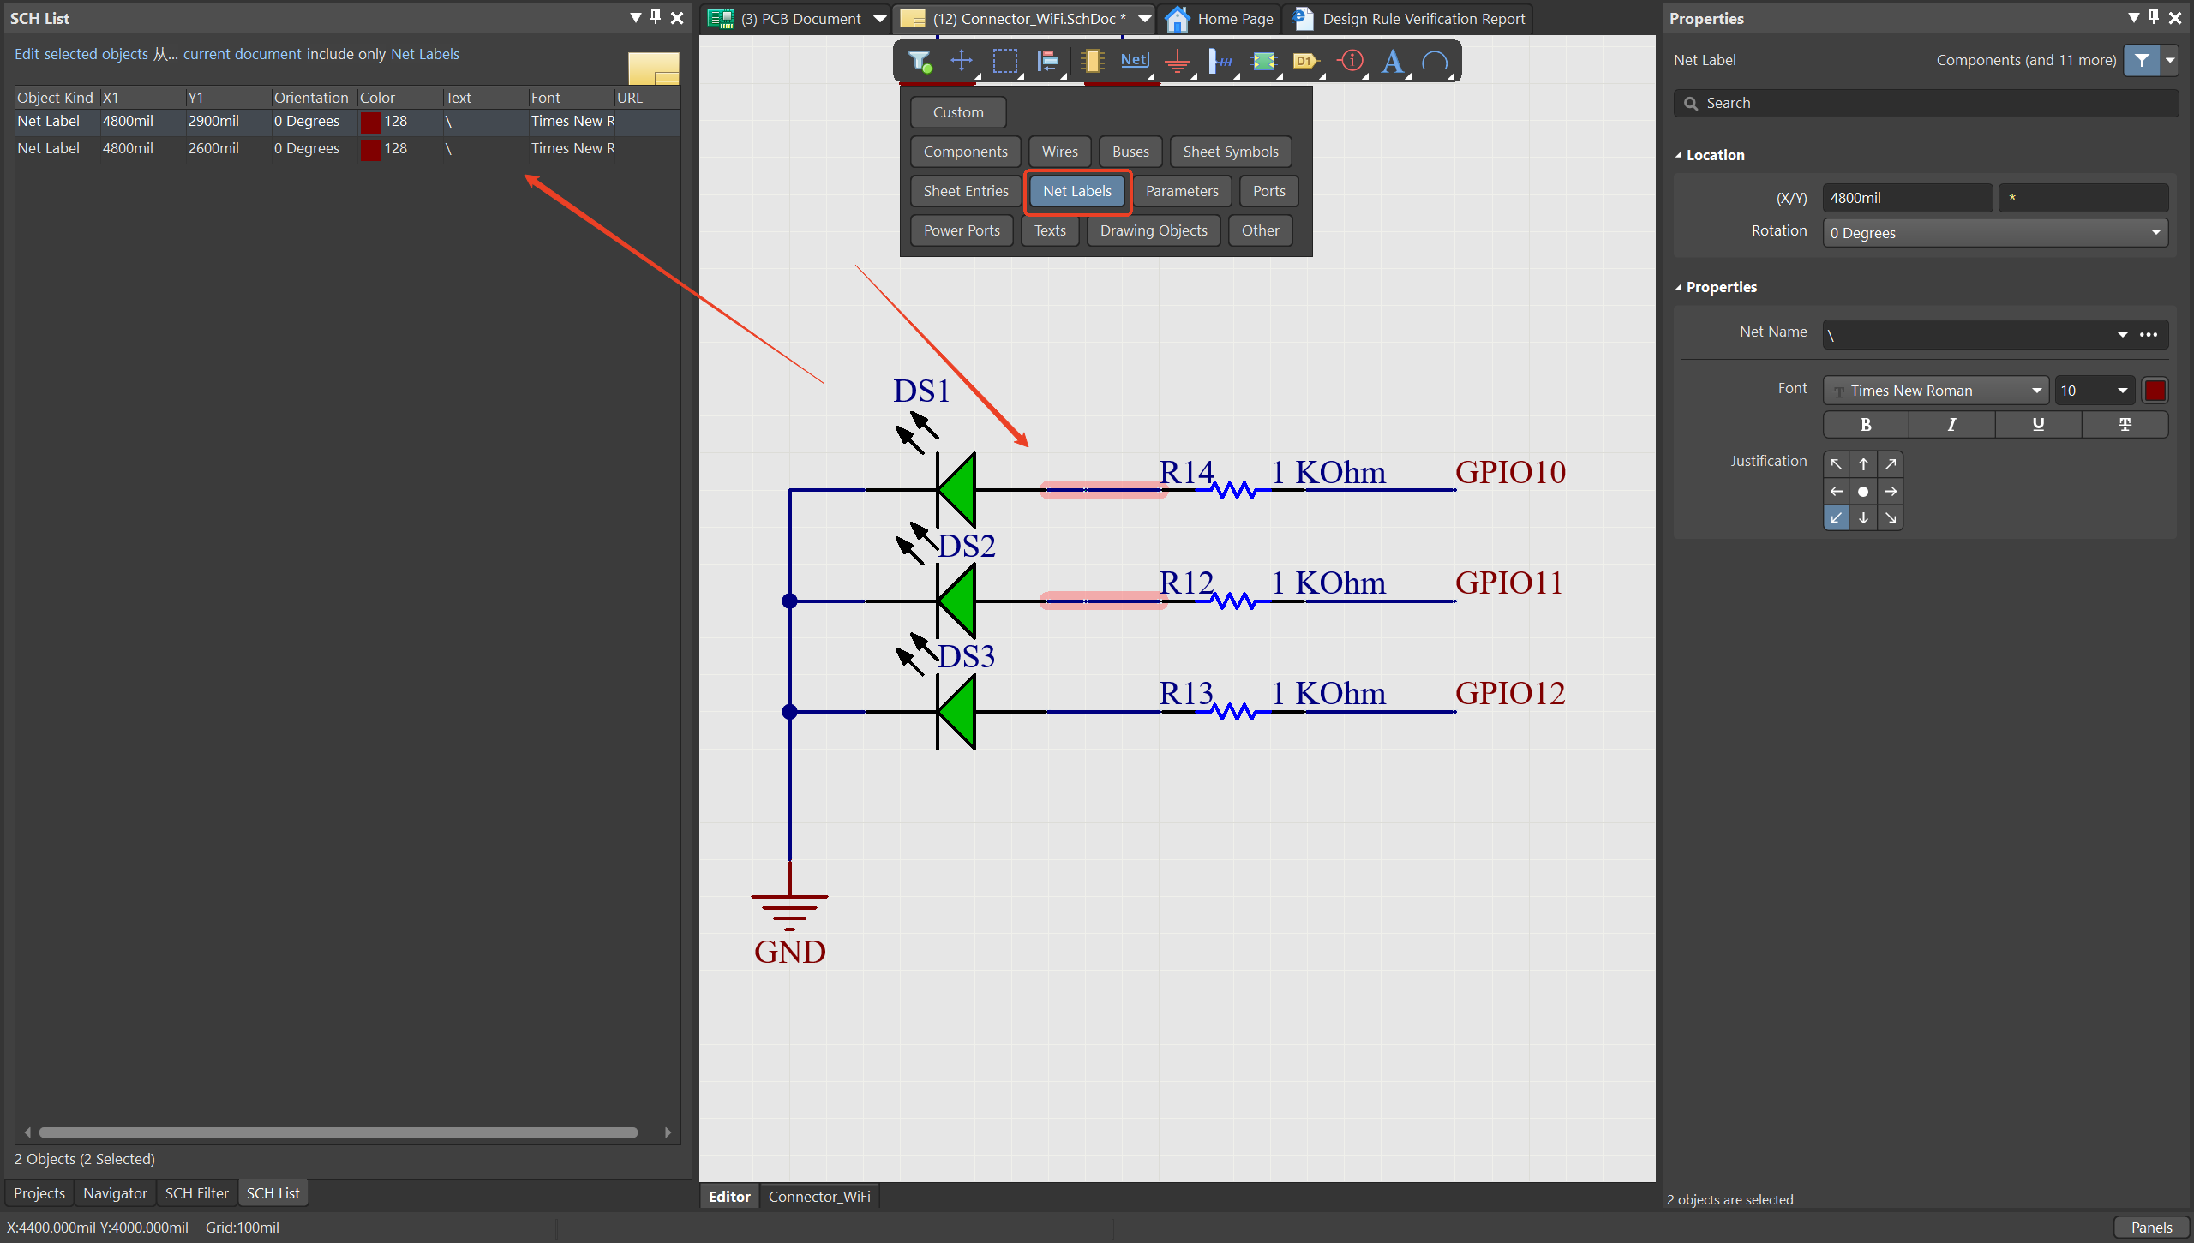Click the Place Part component icon
The height and width of the screenshot is (1243, 2194).
[1091, 61]
